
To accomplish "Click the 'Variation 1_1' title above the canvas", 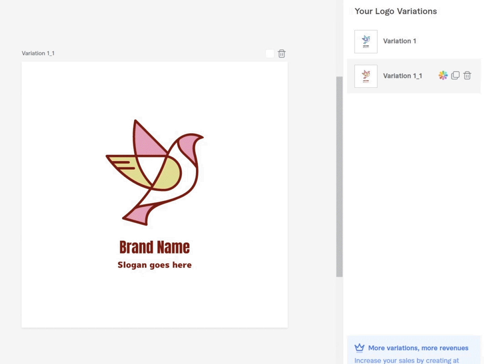I will click(38, 53).
